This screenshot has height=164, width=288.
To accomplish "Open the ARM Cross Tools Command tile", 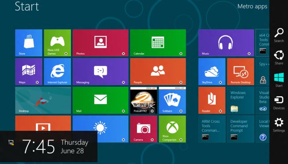I will pos(212,129).
